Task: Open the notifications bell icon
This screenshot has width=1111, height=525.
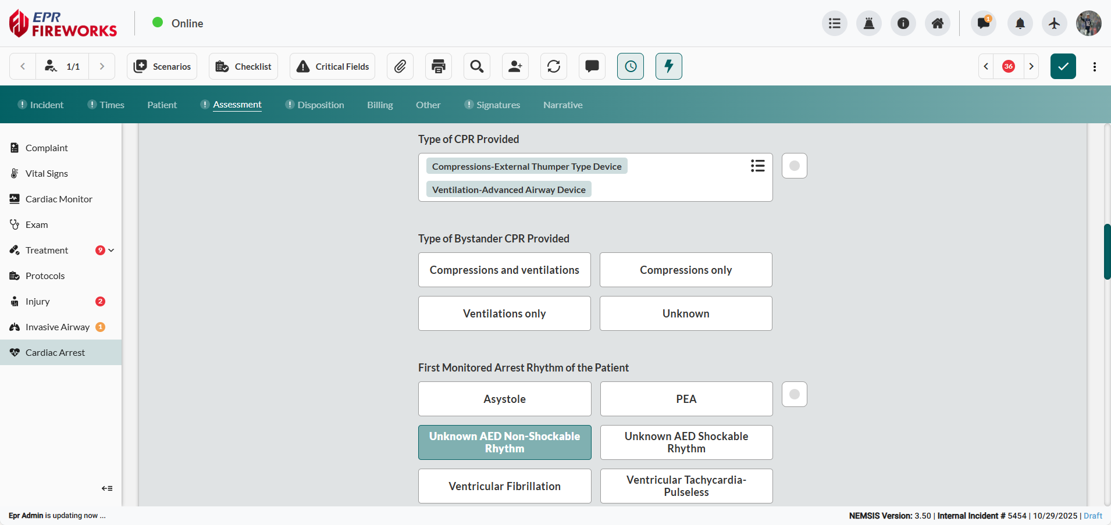Action: 1020,23
